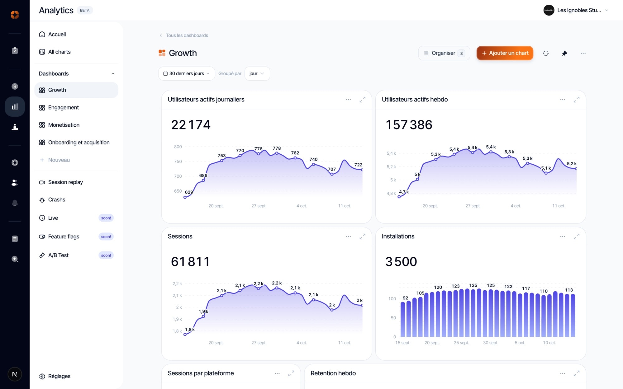Image resolution: width=623 pixels, height=389 pixels.
Task: Pin the Growth dashboard
Action: 564,53
